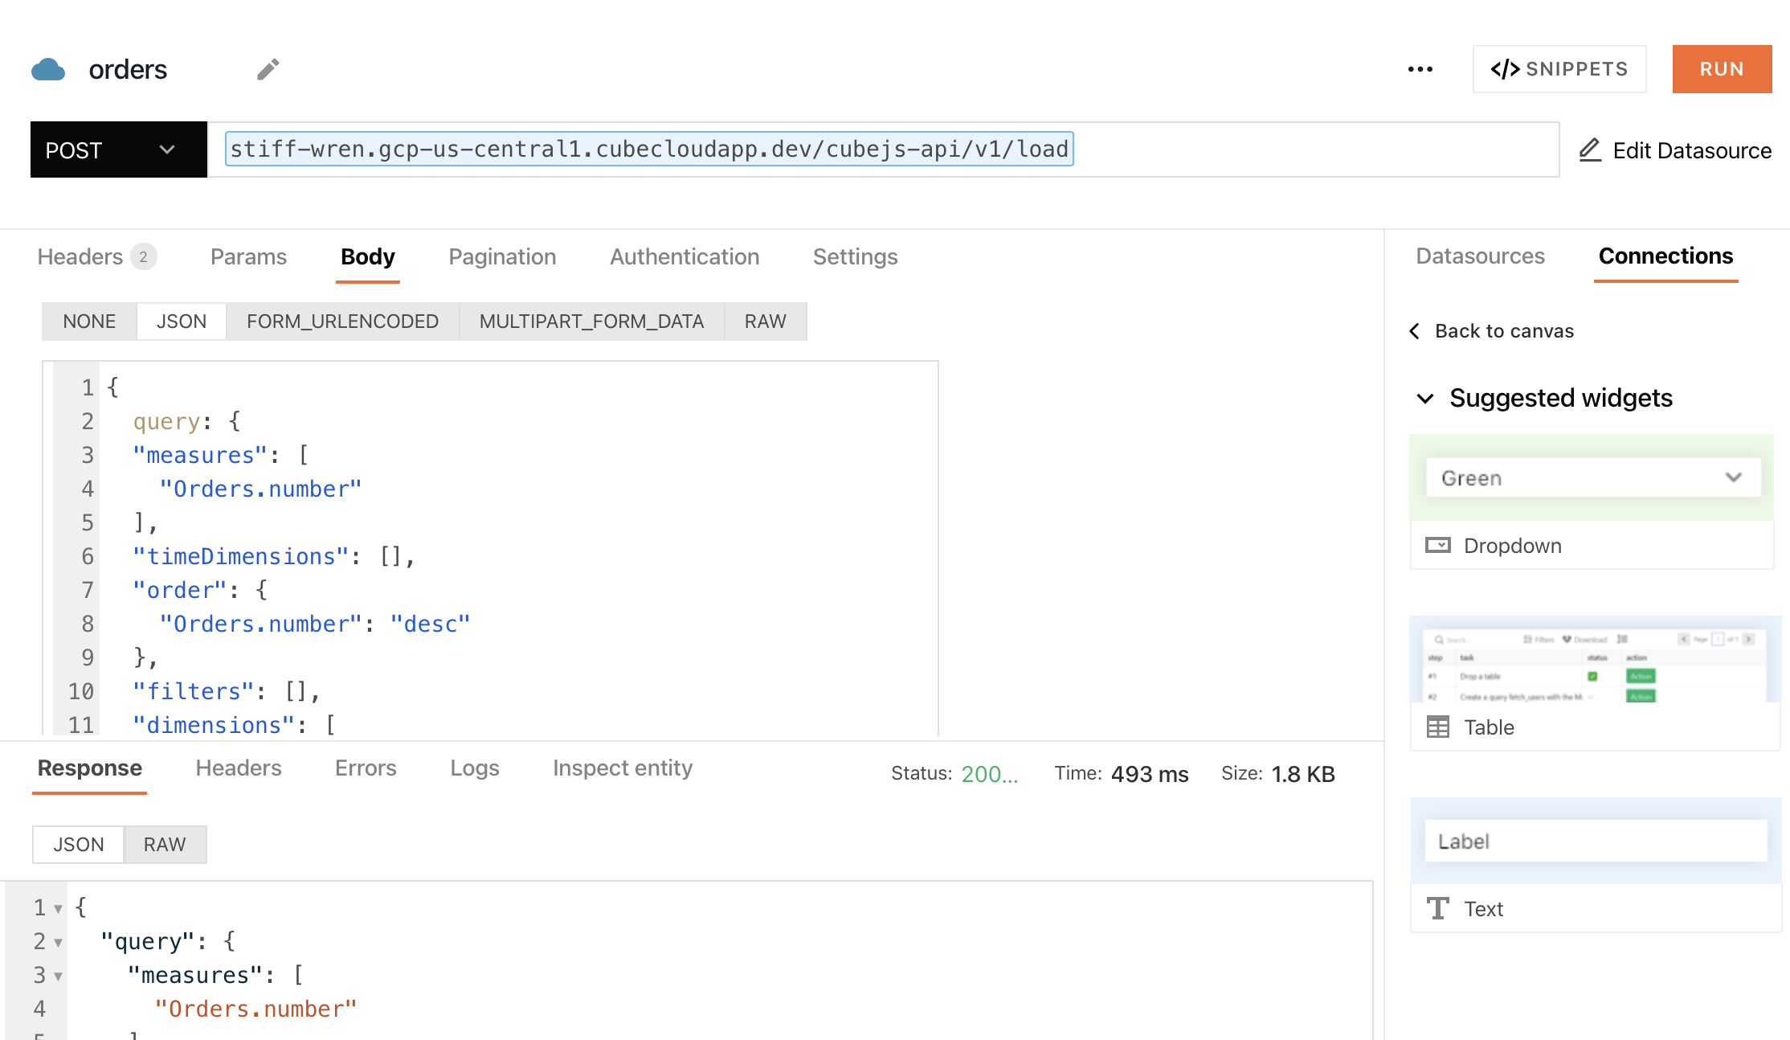Click the blue cloud datasource icon
The image size is (1790, 1040).
(48, 70)
